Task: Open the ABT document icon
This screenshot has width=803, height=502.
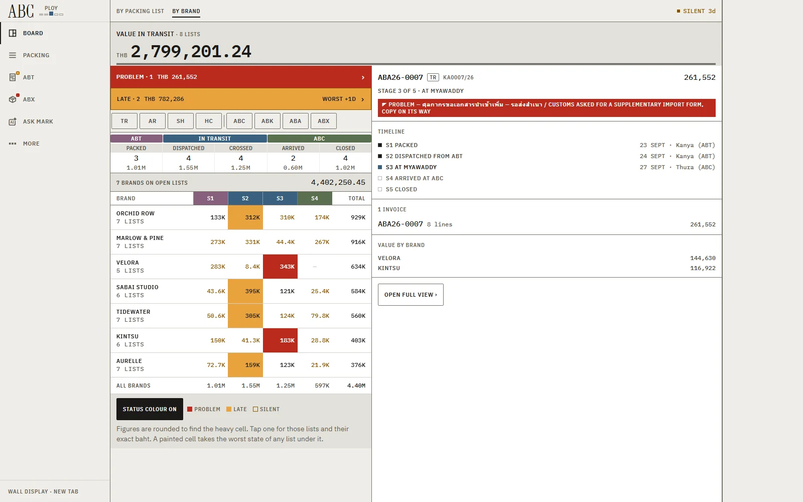Action: [13, 77]
